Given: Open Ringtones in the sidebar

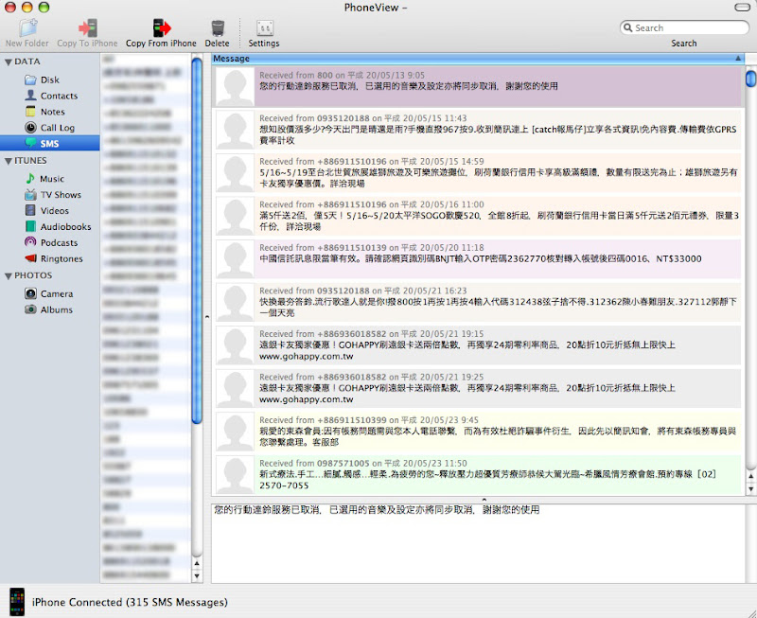Looking at the screenshot, I should click(61, 258).
